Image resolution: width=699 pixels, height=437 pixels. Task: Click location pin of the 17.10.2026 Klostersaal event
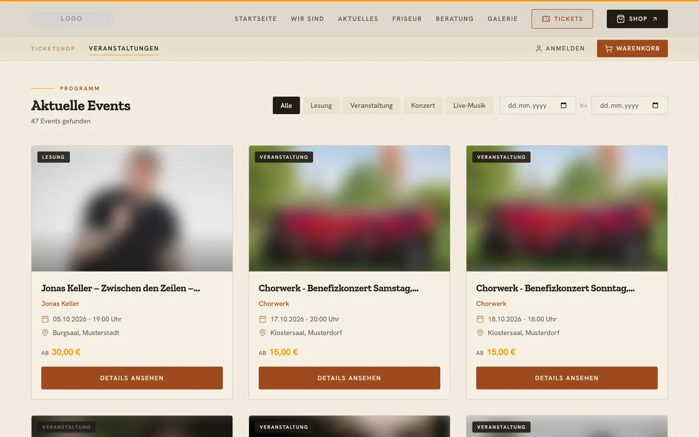[x=263, y=333]
